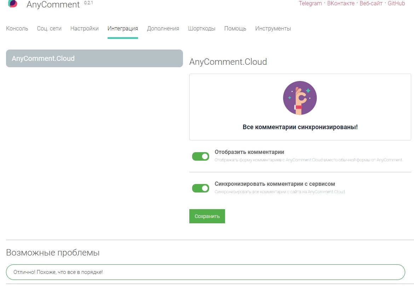The height and width of the screenshot is (293, 414).
Task: Open the Шорткоды tab
Action: 202,29
